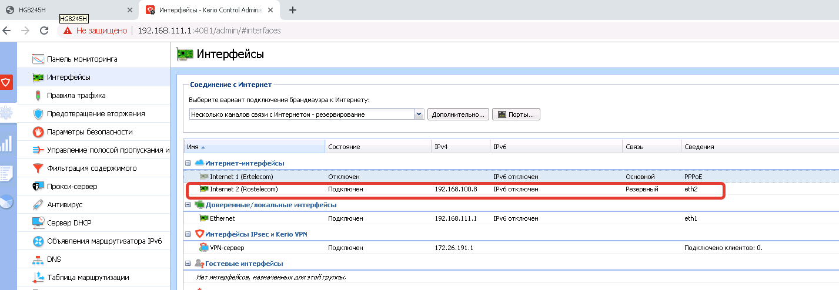Click the Сведения column header
This screenshot has width=839, height=290.
(760, 147)
